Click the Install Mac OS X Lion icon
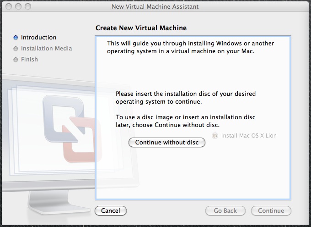 point(215,135)
